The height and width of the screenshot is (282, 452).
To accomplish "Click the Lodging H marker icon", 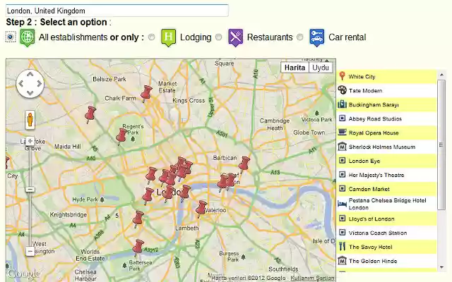I will [x=169, y=37].
